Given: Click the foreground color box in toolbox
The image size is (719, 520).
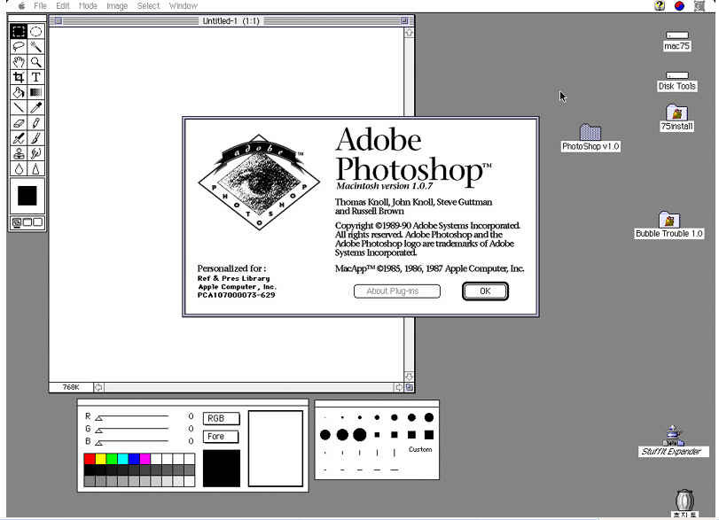Looking at the screenshot, I should (27, 196).
